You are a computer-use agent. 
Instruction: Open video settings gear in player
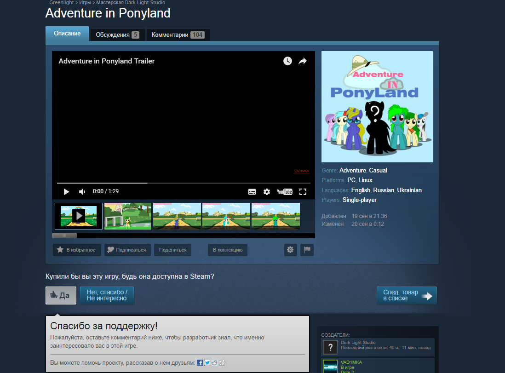pos(267,192)
